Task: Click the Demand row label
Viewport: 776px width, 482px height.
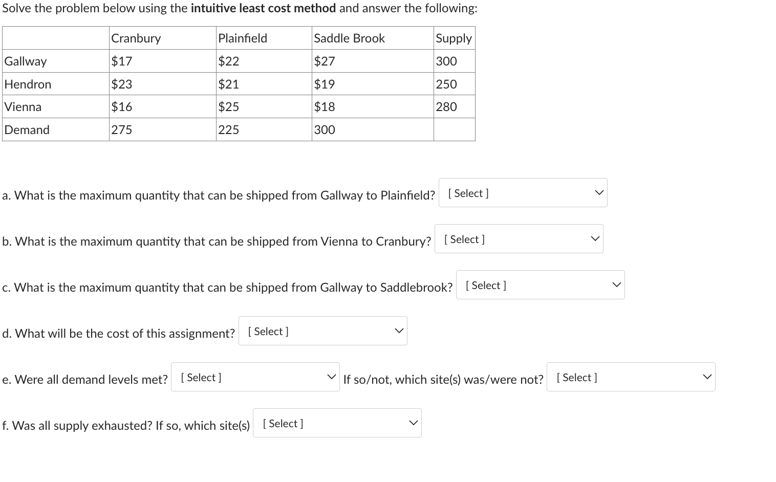Action: (27, 129)
